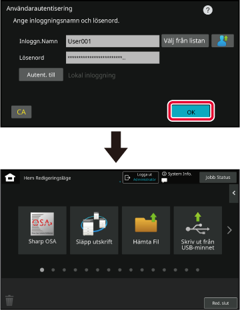Open the help question mark icon
Image resolution: width=240 pixels, height=310 pixels.
(x=208, y=10)
